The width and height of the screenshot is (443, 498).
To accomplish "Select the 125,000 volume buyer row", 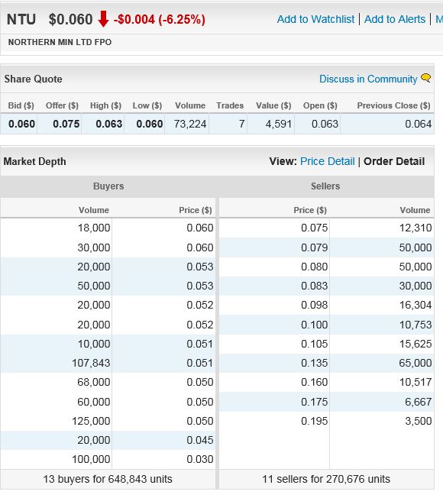I will [x=108, y=421].
